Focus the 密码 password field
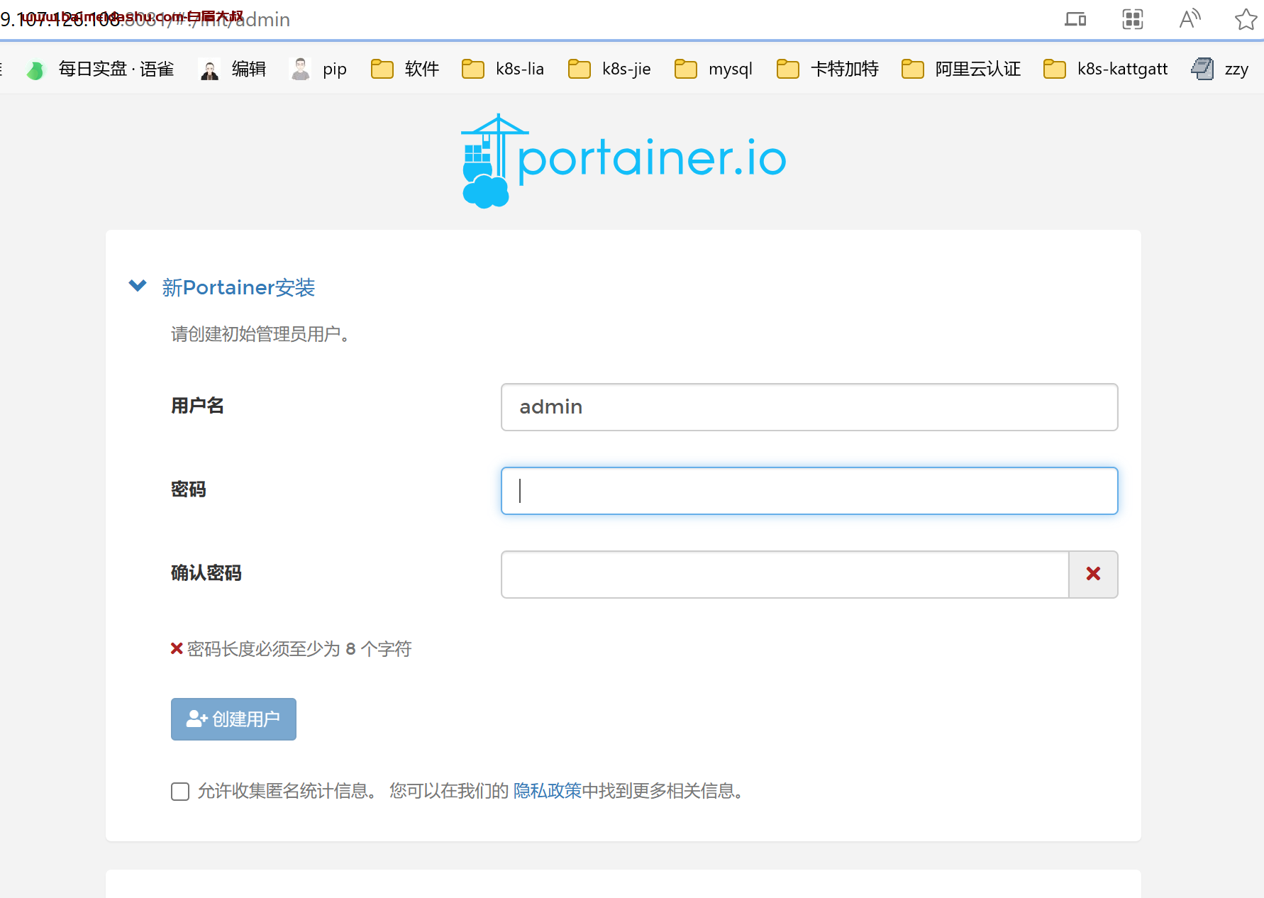Viewport: 1264px width, 898px height. [x=809, y=491]
